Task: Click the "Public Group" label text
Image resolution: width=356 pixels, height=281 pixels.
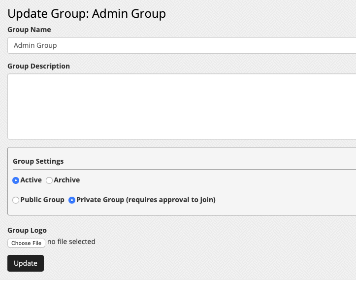Action: point(42,200)
